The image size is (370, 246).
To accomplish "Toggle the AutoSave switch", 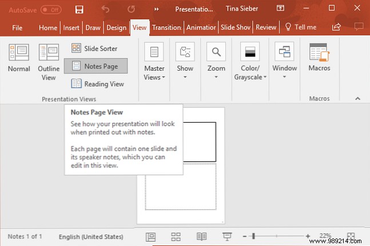I will tap(51, 10).
